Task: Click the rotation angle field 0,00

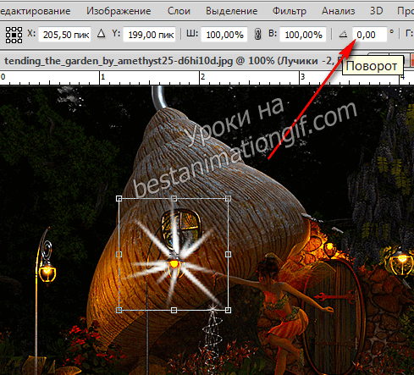Action: click(x=370, y=35)
